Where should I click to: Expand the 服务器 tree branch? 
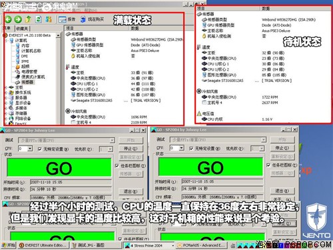point(6,97)
